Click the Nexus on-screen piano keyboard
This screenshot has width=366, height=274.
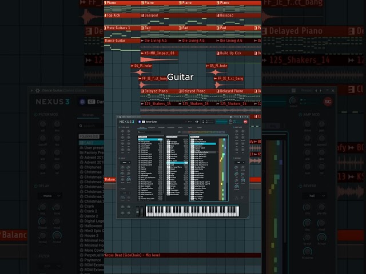click(x=192, y=211)
